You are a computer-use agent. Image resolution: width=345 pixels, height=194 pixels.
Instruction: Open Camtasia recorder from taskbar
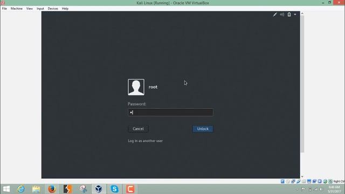(130, 189)
